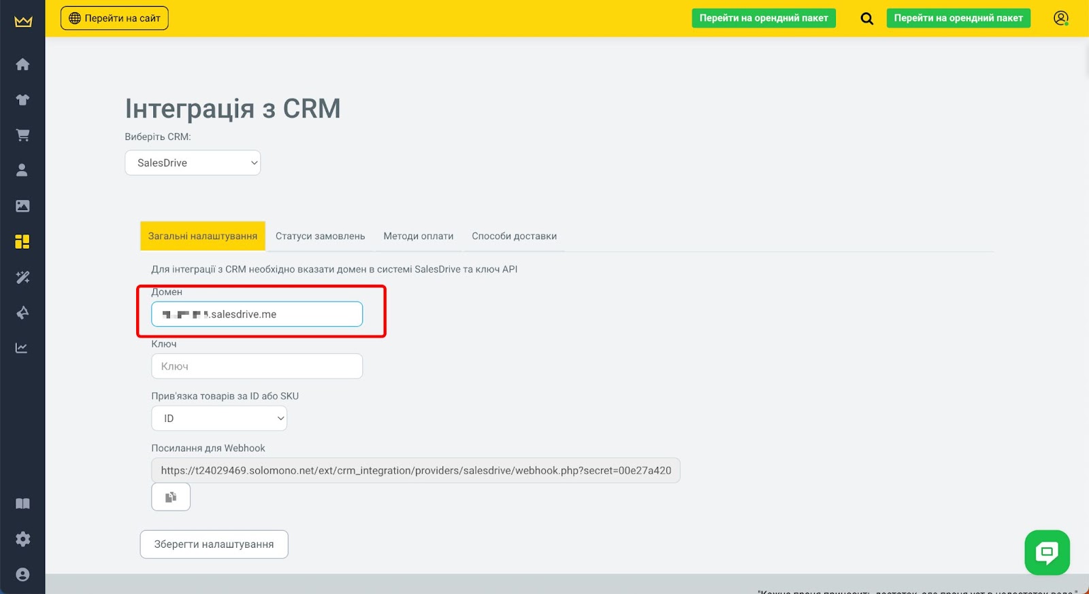Open the images gallery sidebar icon

tap(22, 206)
